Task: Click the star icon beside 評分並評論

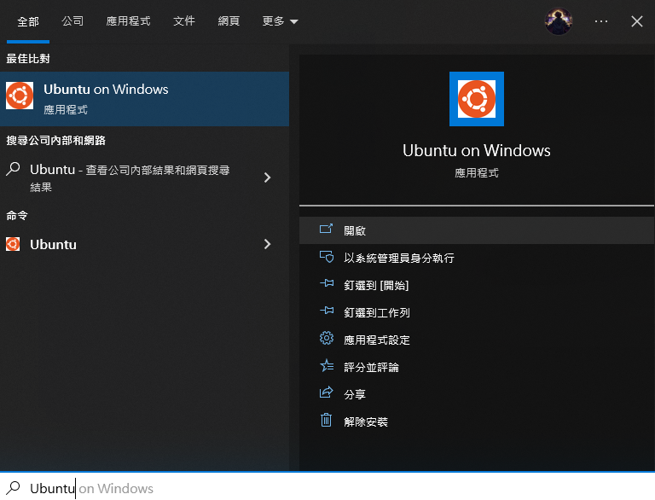Action: tap(327, 365)
